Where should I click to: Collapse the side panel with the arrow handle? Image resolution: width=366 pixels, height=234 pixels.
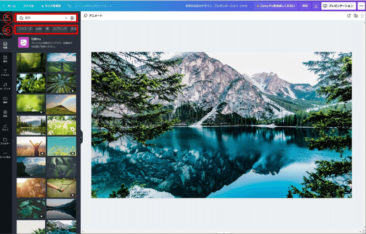pos(81,137)
